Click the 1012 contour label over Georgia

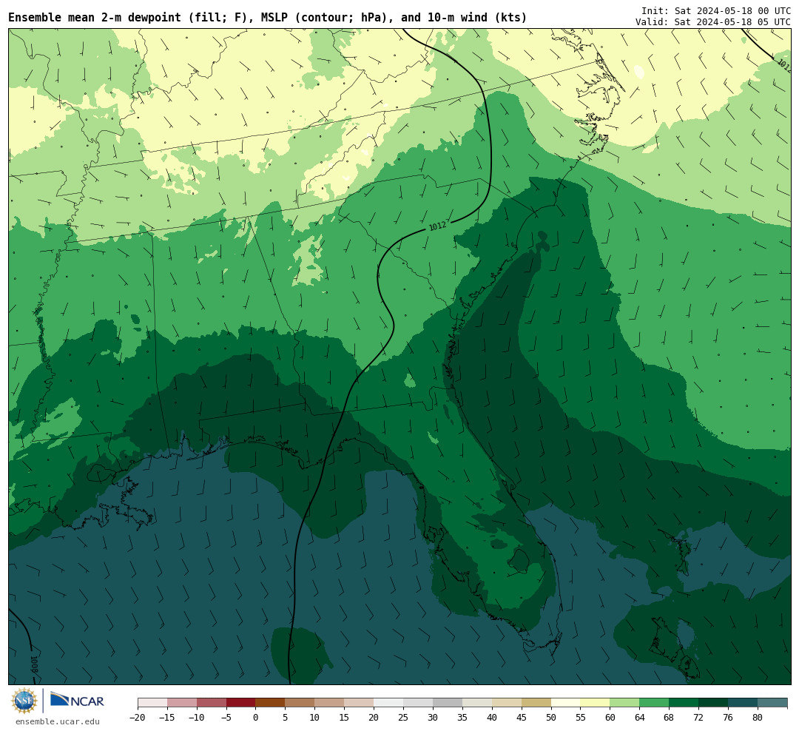pyautogui.click(x=437, y=226)
